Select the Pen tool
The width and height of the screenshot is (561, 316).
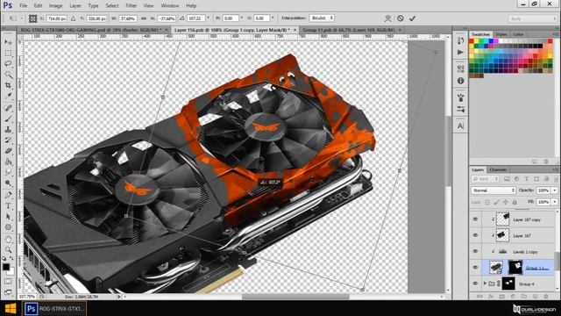coord(8,195)
